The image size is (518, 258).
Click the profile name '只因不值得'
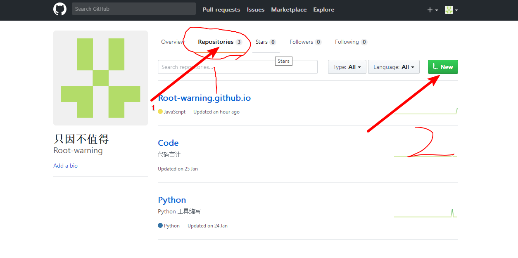tap(81, 139)
